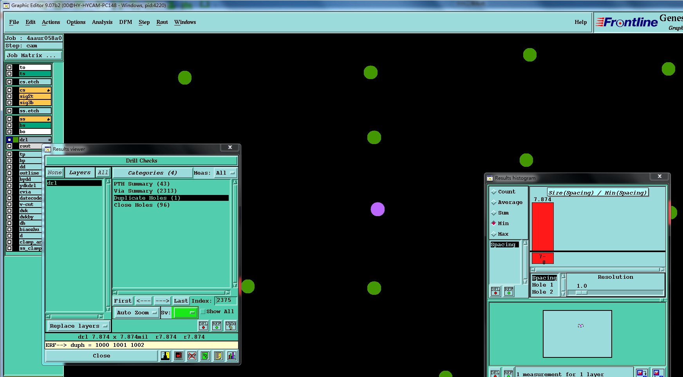Image resolution: width=683 pixels, height=377 pixels.
Task: Click categories list scroll-up arrow
Action: click(x=235, y=182)
